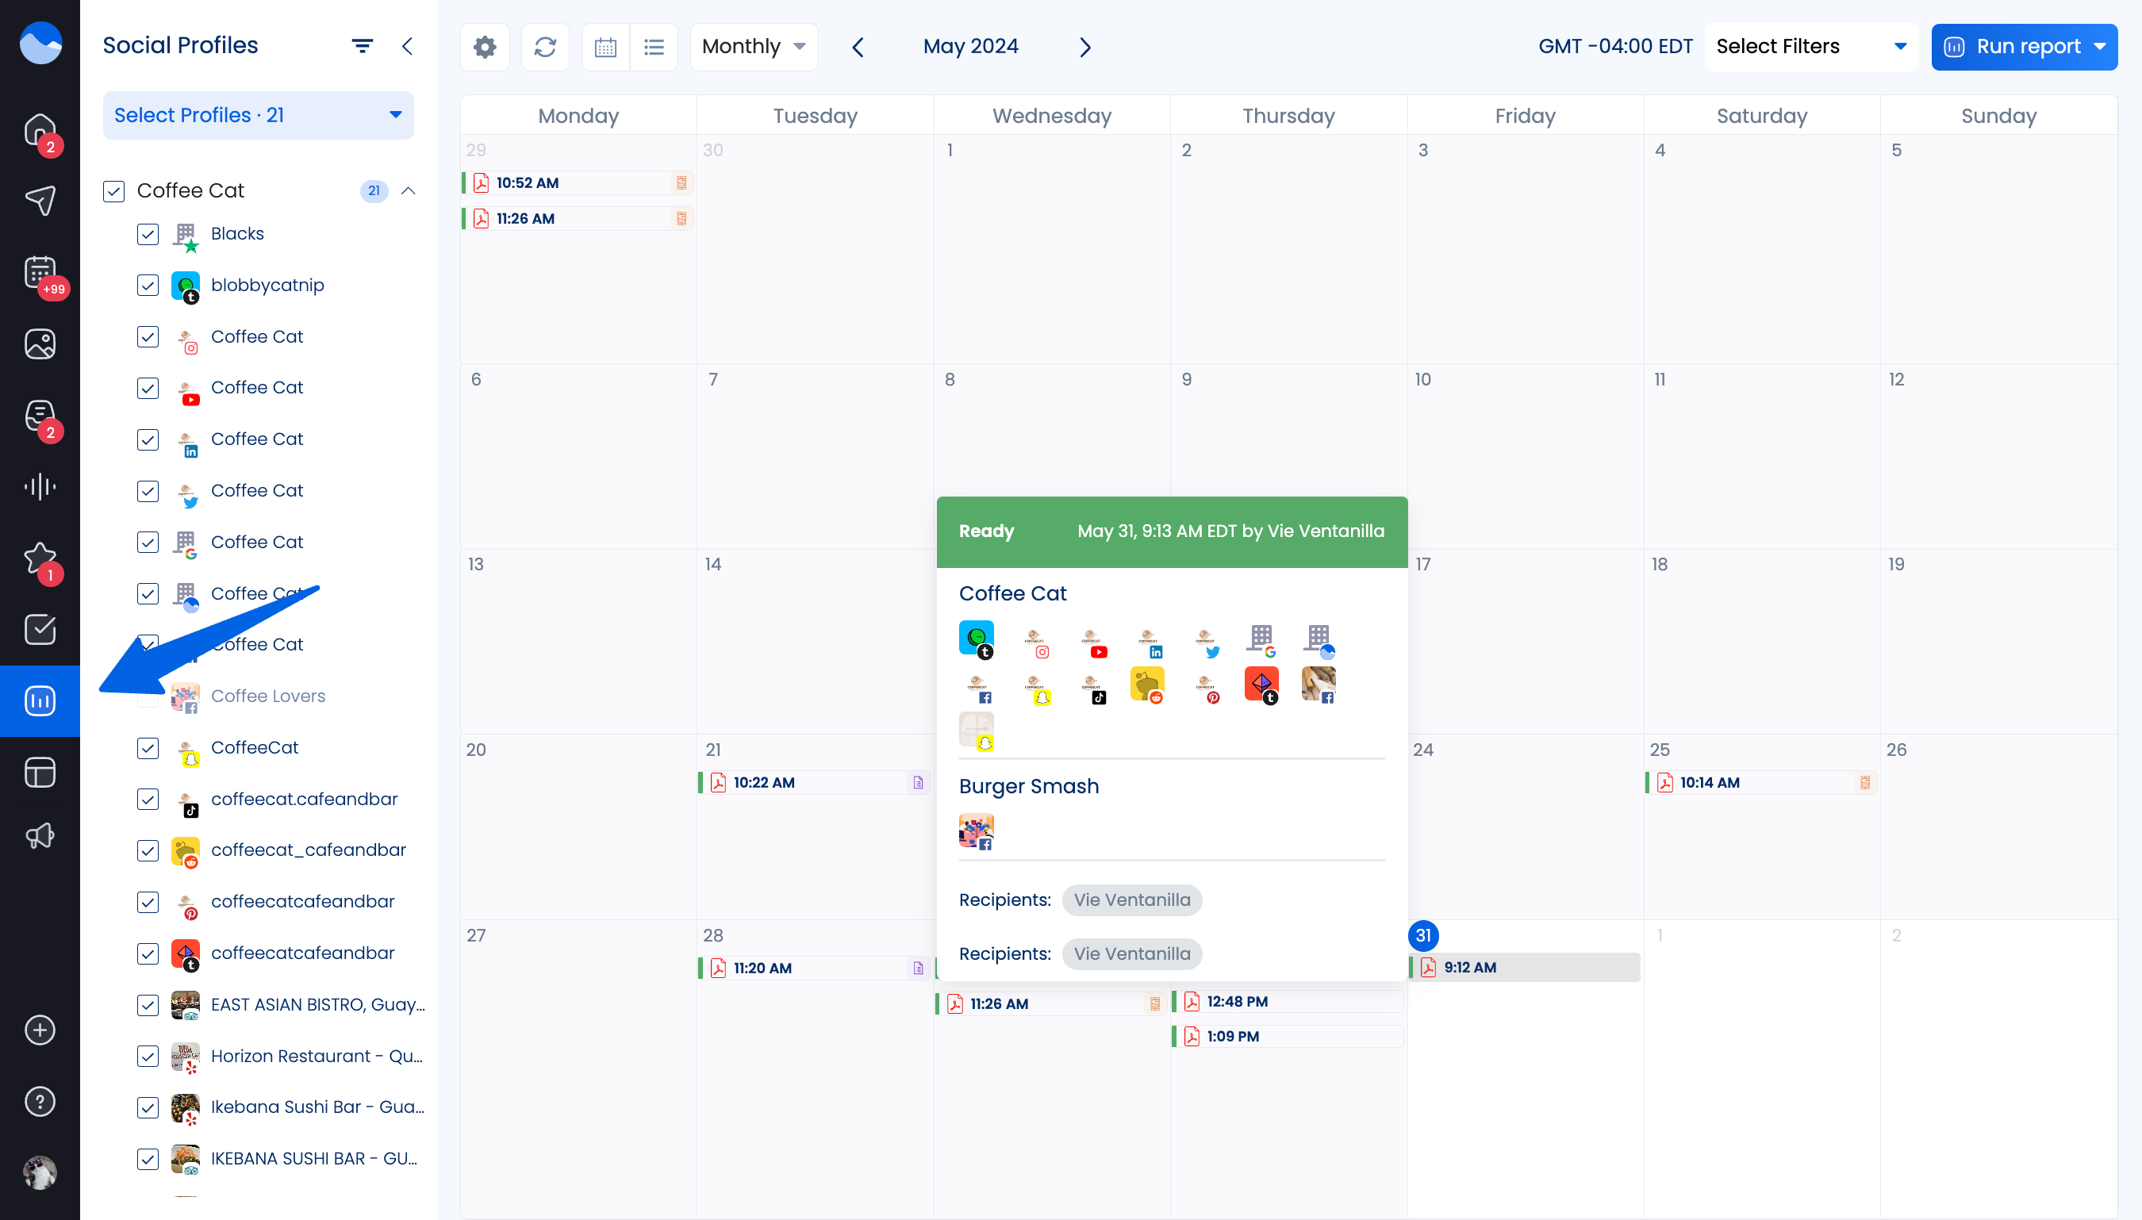Open the megaphone advocacy icon
This screenshot has width=2142, height=1220.
click(40, 836)
